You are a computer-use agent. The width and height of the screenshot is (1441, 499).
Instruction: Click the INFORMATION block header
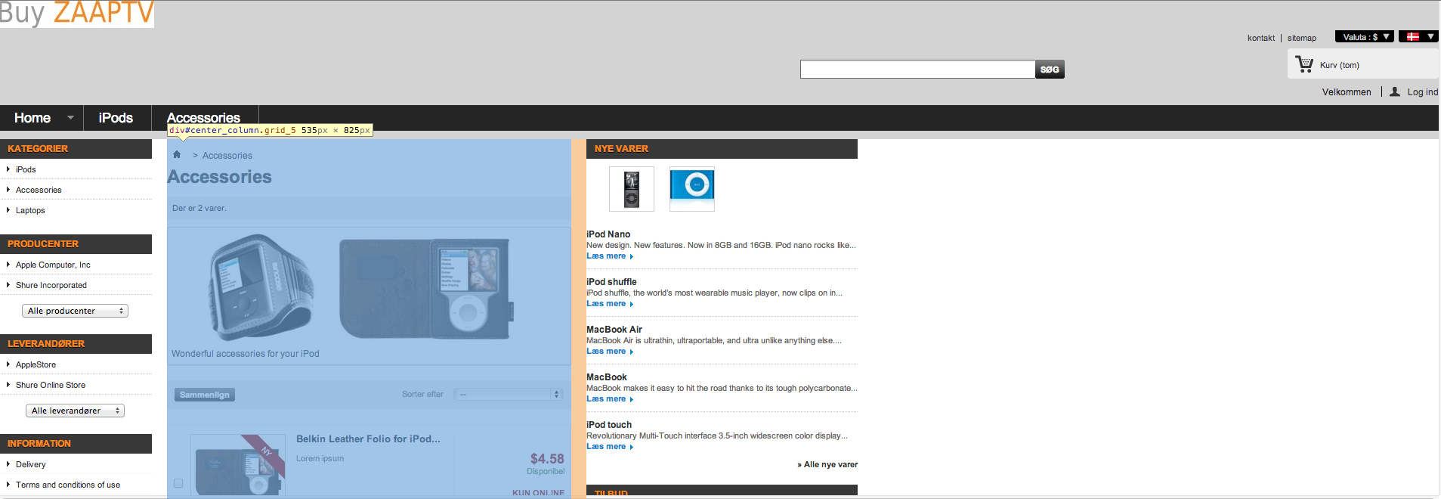(76, 444)
